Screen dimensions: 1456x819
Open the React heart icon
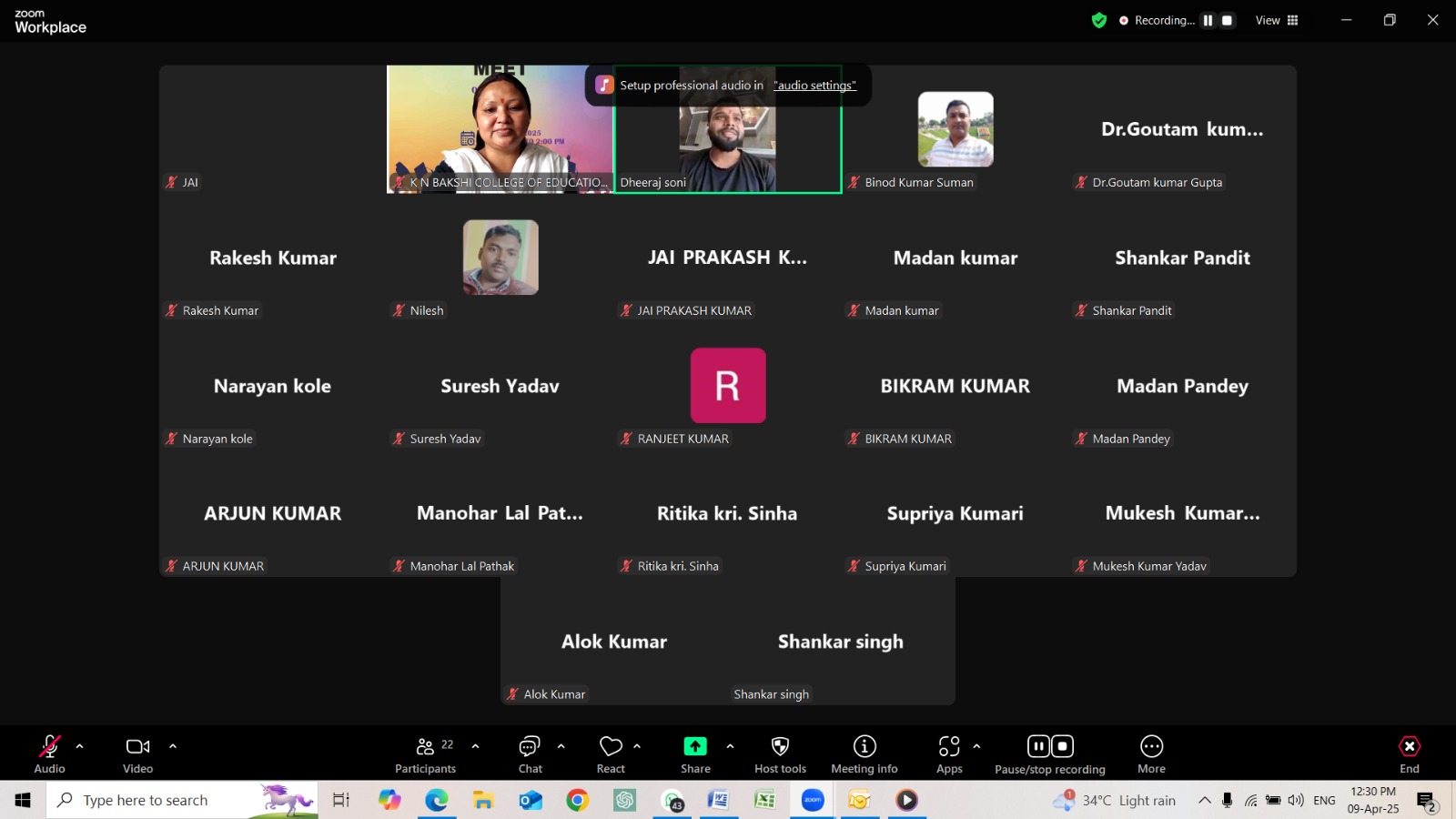[611, 746]
